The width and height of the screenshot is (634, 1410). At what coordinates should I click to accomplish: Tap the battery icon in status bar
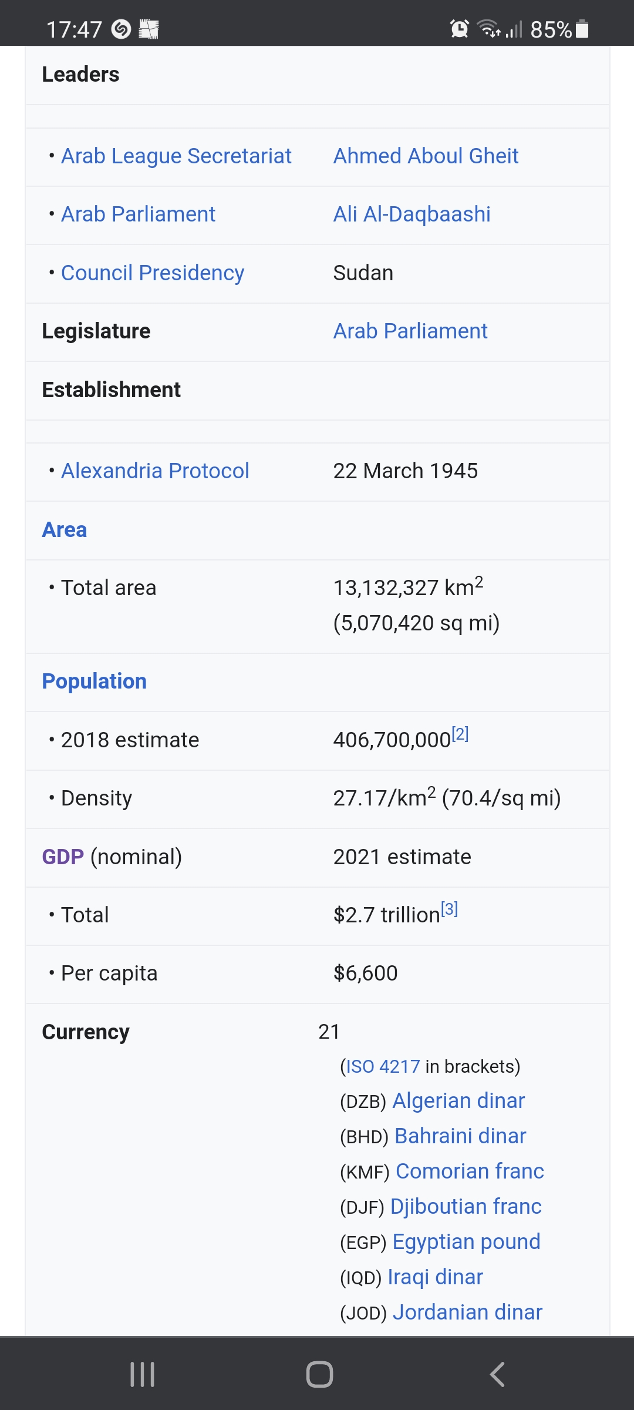(x=582, y=28)
